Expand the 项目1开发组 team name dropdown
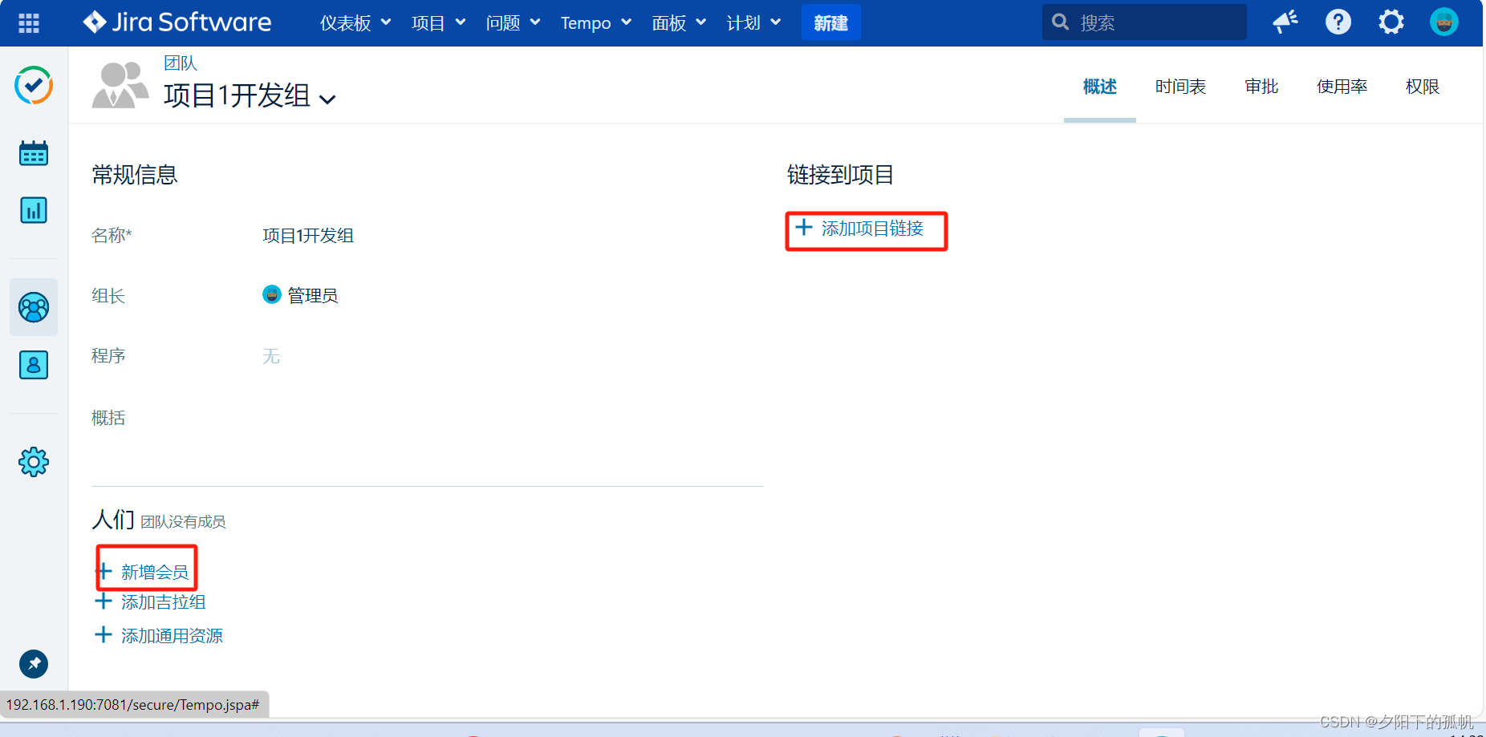This screenshot has width=1486, height=737. (327, 98)
